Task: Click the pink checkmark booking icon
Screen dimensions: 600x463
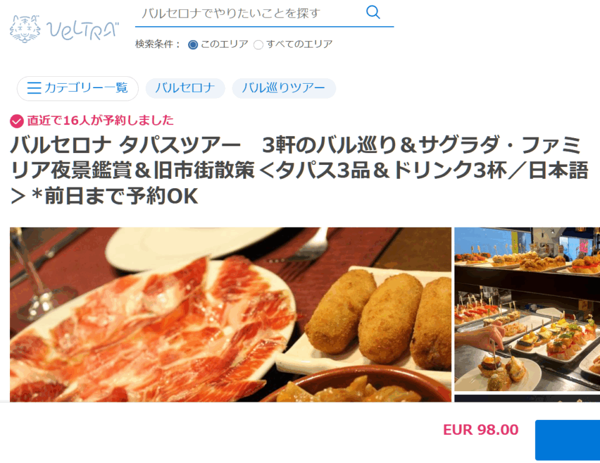Action: (16, 121)
